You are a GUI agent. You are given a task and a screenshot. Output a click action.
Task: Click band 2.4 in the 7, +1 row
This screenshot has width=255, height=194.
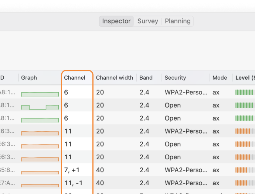144,170
